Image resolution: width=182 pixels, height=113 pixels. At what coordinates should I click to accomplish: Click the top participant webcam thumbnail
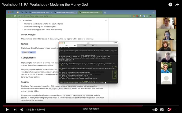[166, 23]
